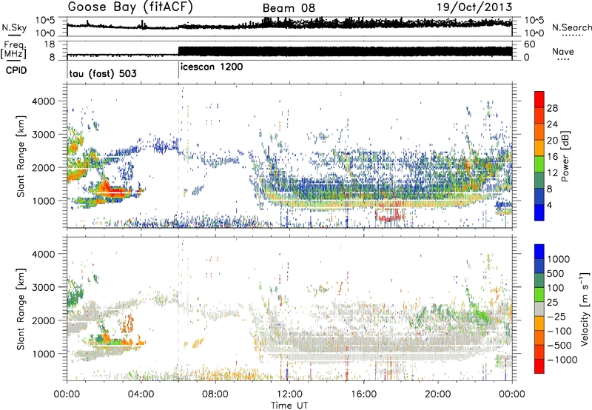Screen dimensions: 592x410
Task: Click the 4000 tick on power panel axis
Action: point(45,101)
